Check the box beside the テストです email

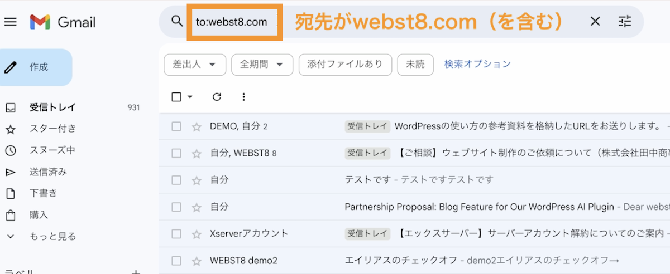click(x=176, y=180)
